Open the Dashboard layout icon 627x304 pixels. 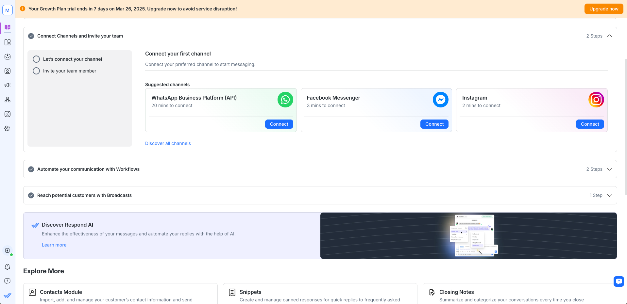pyautogui.click(x=7, y=42)
